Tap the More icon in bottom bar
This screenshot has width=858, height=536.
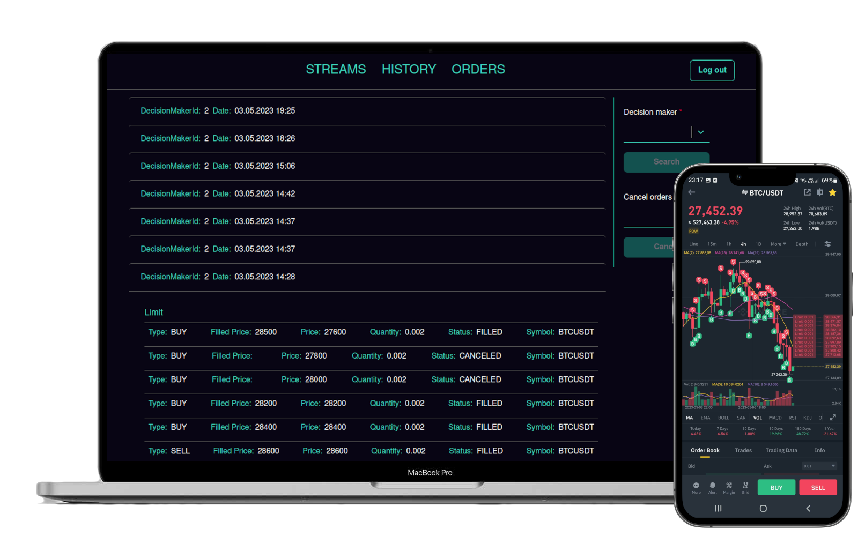(696, 487)
